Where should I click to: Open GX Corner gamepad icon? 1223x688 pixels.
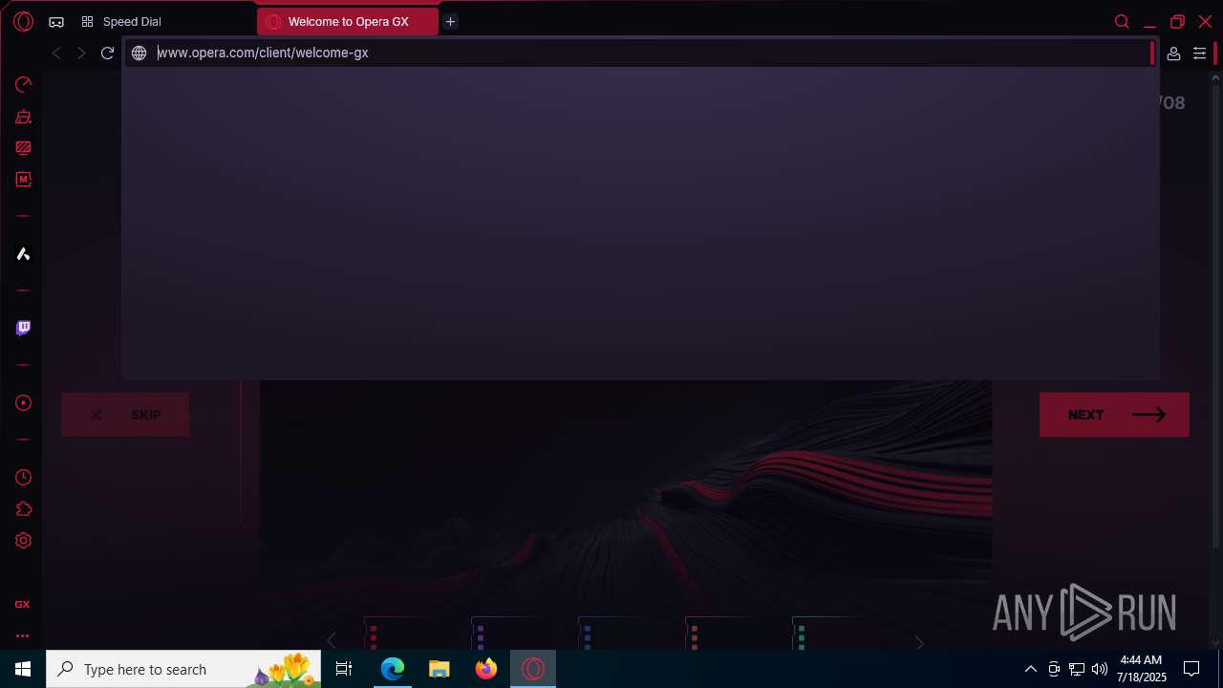[56, 22]
